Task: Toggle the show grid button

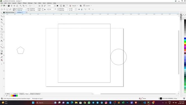Action: pos(64,6)
